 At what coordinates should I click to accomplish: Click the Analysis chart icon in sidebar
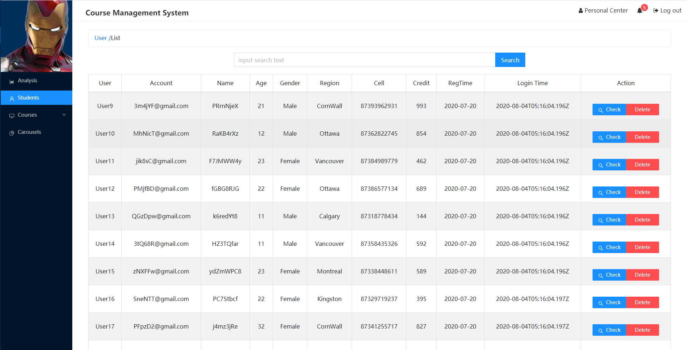point(12,81)
